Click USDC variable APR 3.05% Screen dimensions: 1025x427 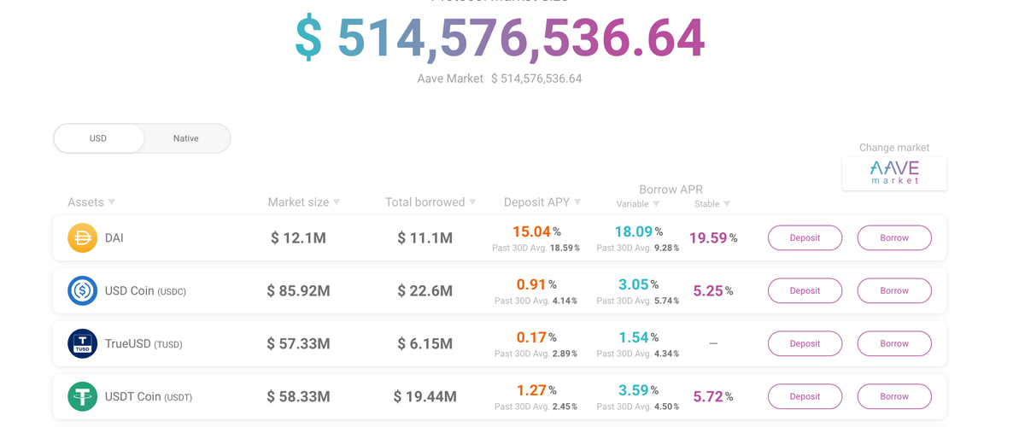638,284
